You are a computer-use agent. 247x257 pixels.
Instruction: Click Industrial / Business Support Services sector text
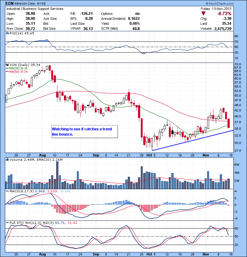tap(35, 9)
